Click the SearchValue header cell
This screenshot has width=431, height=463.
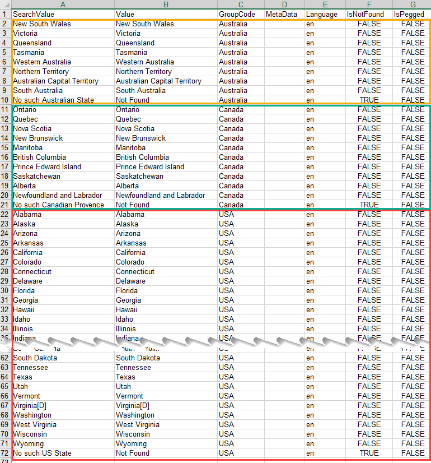tap(62, 14)
